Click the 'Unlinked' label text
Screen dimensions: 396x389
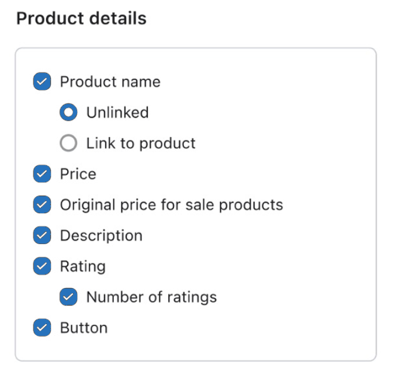[117, 113]
